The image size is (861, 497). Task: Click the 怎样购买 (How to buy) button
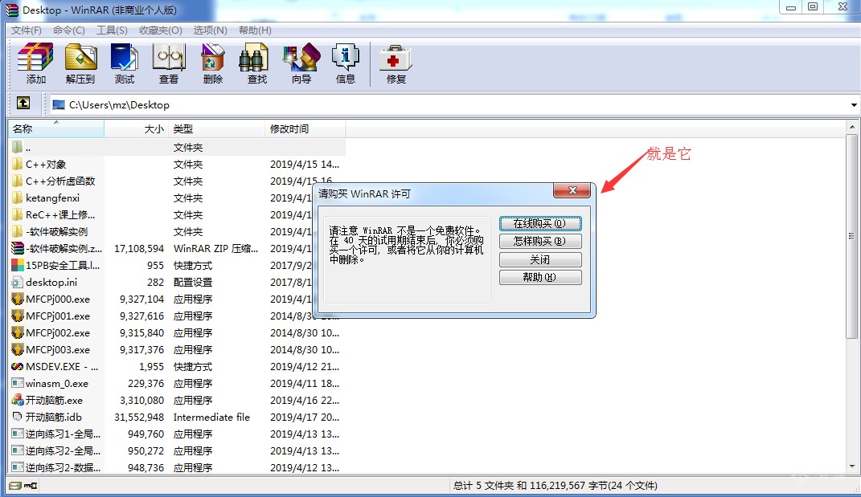tap(540, 242)
